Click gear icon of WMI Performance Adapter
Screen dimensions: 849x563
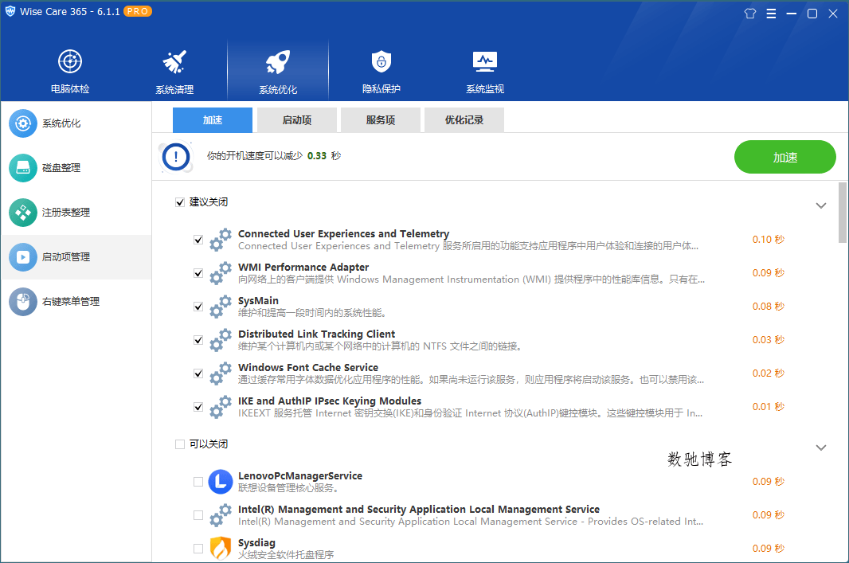[221, 273]
